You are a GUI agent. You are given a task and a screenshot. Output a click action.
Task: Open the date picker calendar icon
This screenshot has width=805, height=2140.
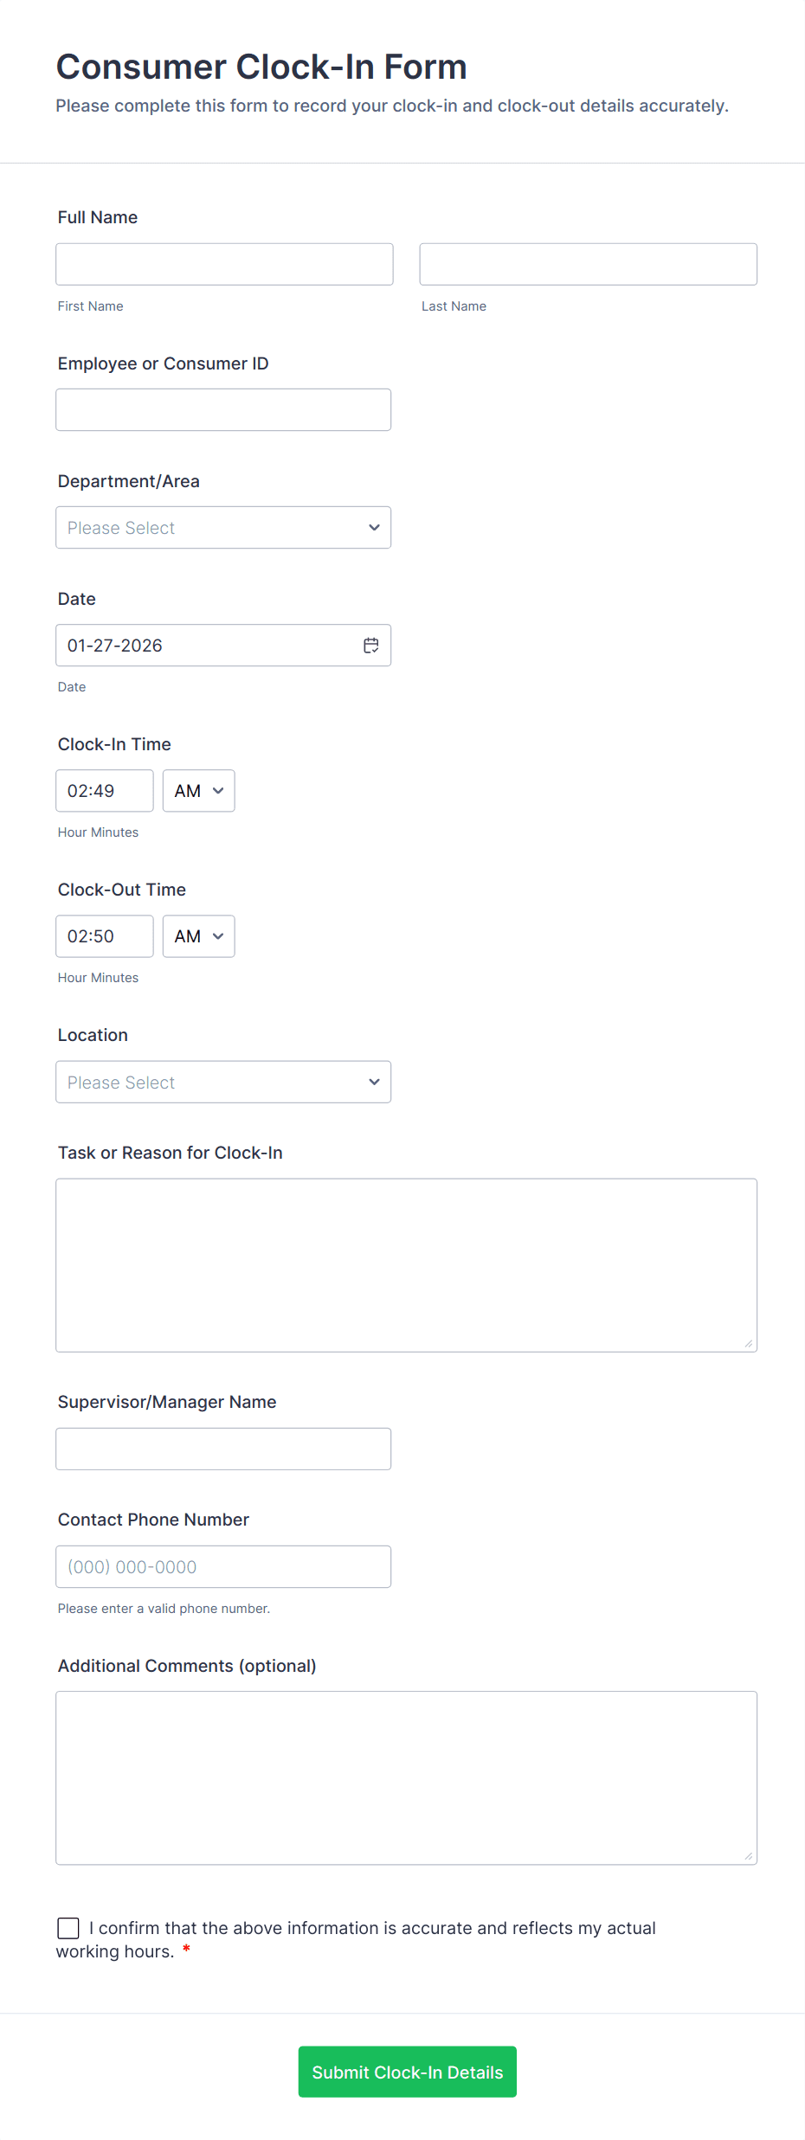point(371,646)
